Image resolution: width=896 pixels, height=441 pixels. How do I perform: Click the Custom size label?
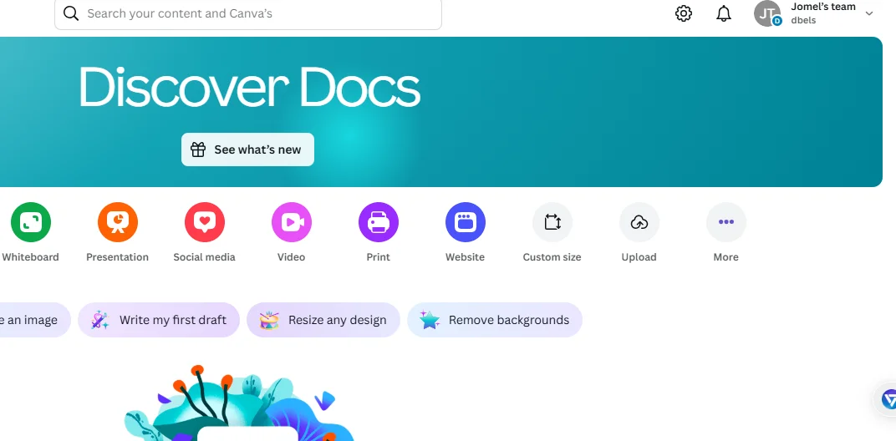pyautogui.click(x=552, y=257)
